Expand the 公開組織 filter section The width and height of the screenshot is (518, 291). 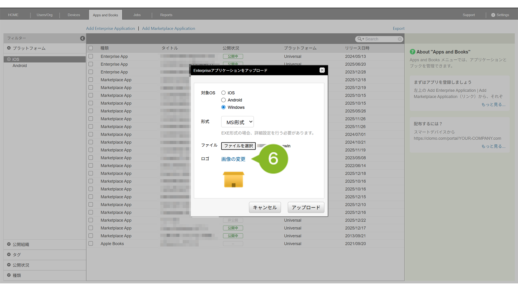coord(9,244)
